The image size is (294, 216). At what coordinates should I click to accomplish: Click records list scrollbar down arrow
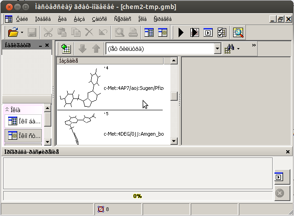174,141
